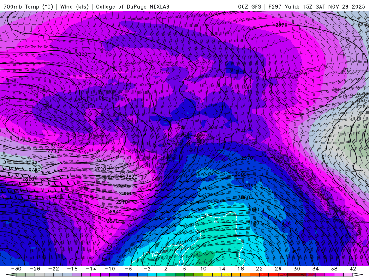Screen dimensions: 369x277
Task: Click 2820 label directly above 2850
Action: coord(131,177)
